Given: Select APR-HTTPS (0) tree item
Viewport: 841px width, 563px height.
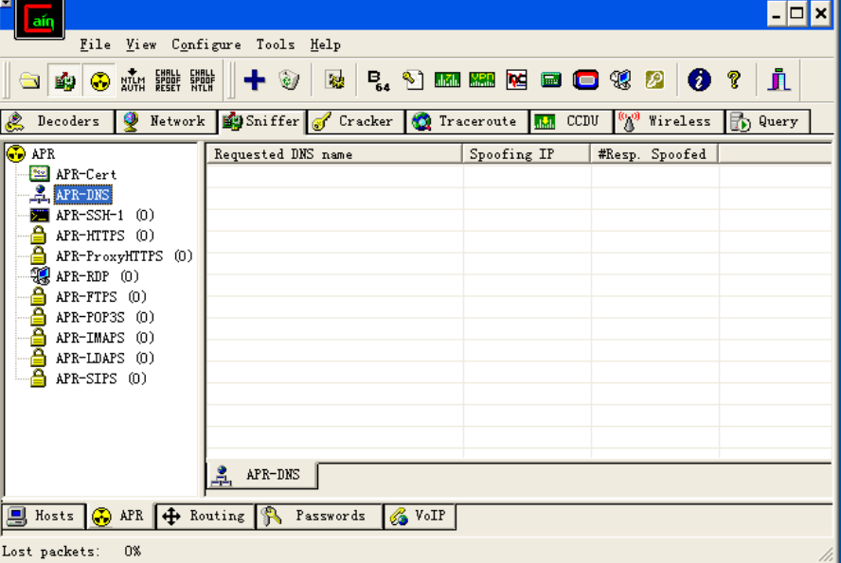Looking at the screenshot, I should (104, 236).
